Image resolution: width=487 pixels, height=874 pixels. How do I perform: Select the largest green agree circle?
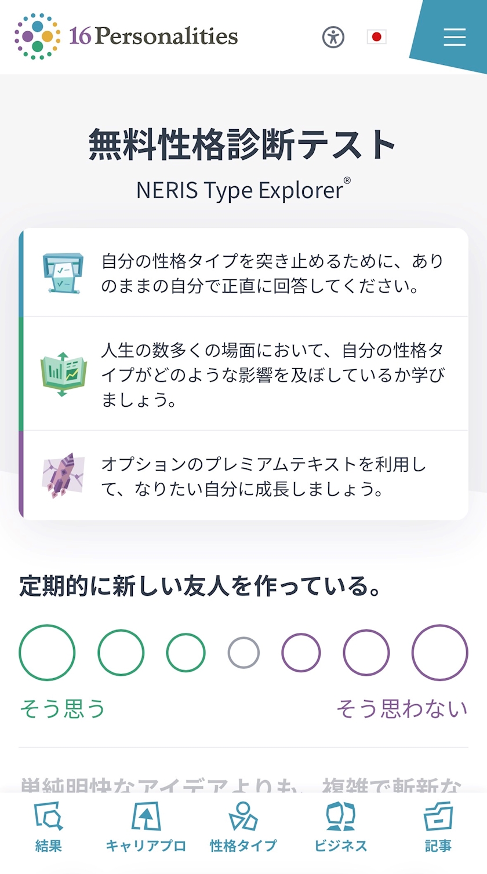pos(47,653)
